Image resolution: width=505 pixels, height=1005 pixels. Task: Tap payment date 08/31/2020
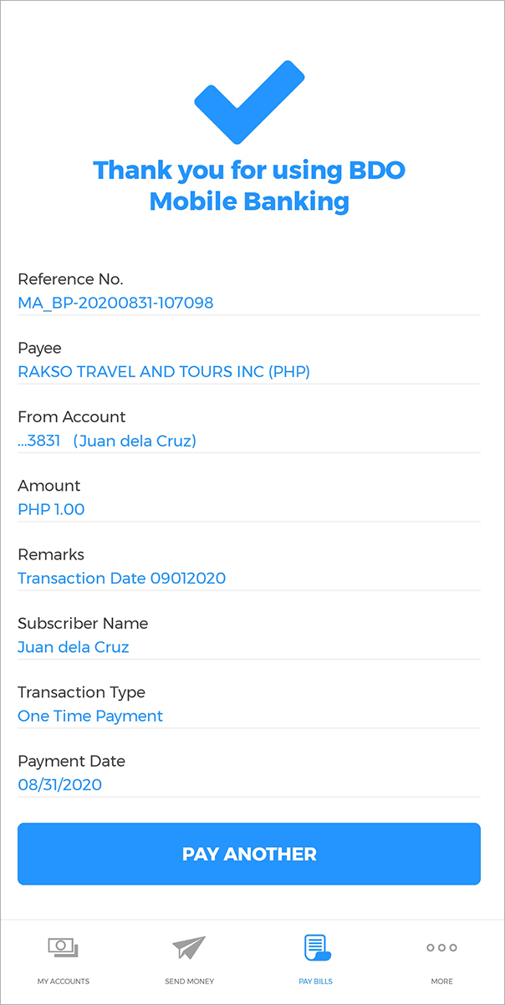point(59,784)
